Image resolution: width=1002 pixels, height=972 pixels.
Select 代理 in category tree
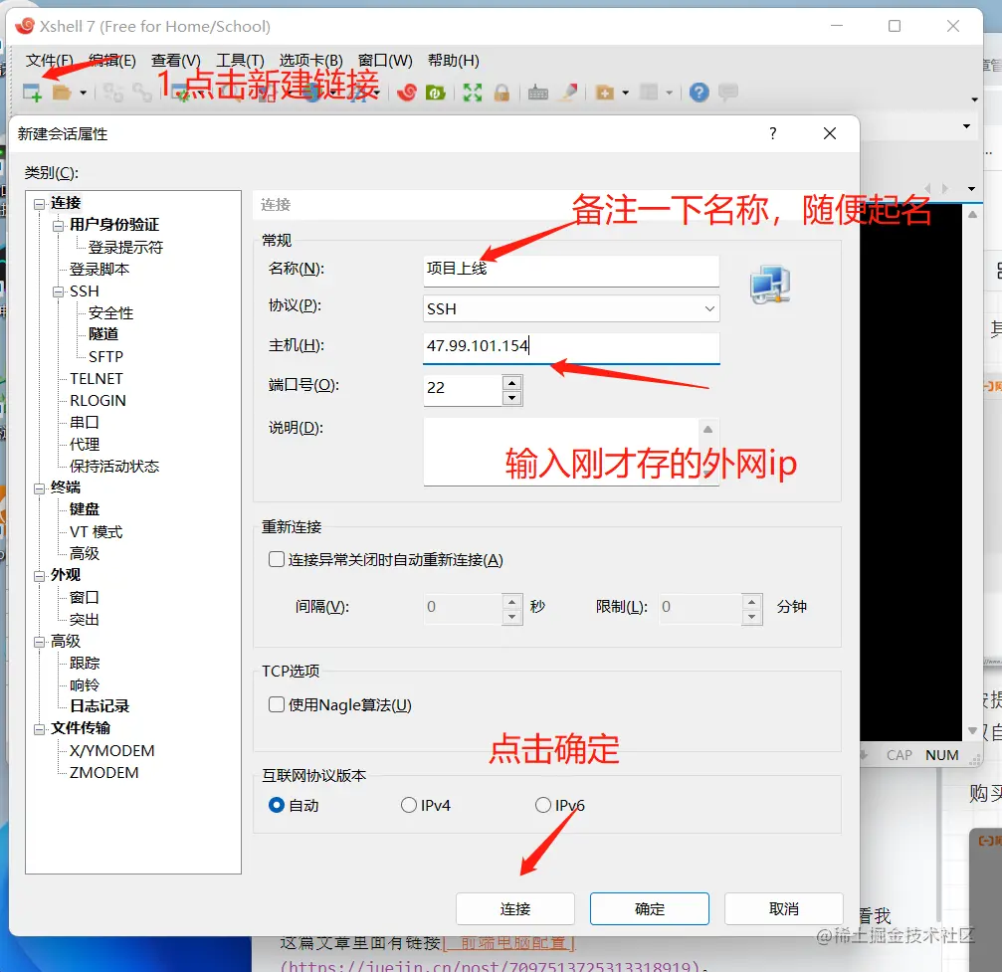85,444
